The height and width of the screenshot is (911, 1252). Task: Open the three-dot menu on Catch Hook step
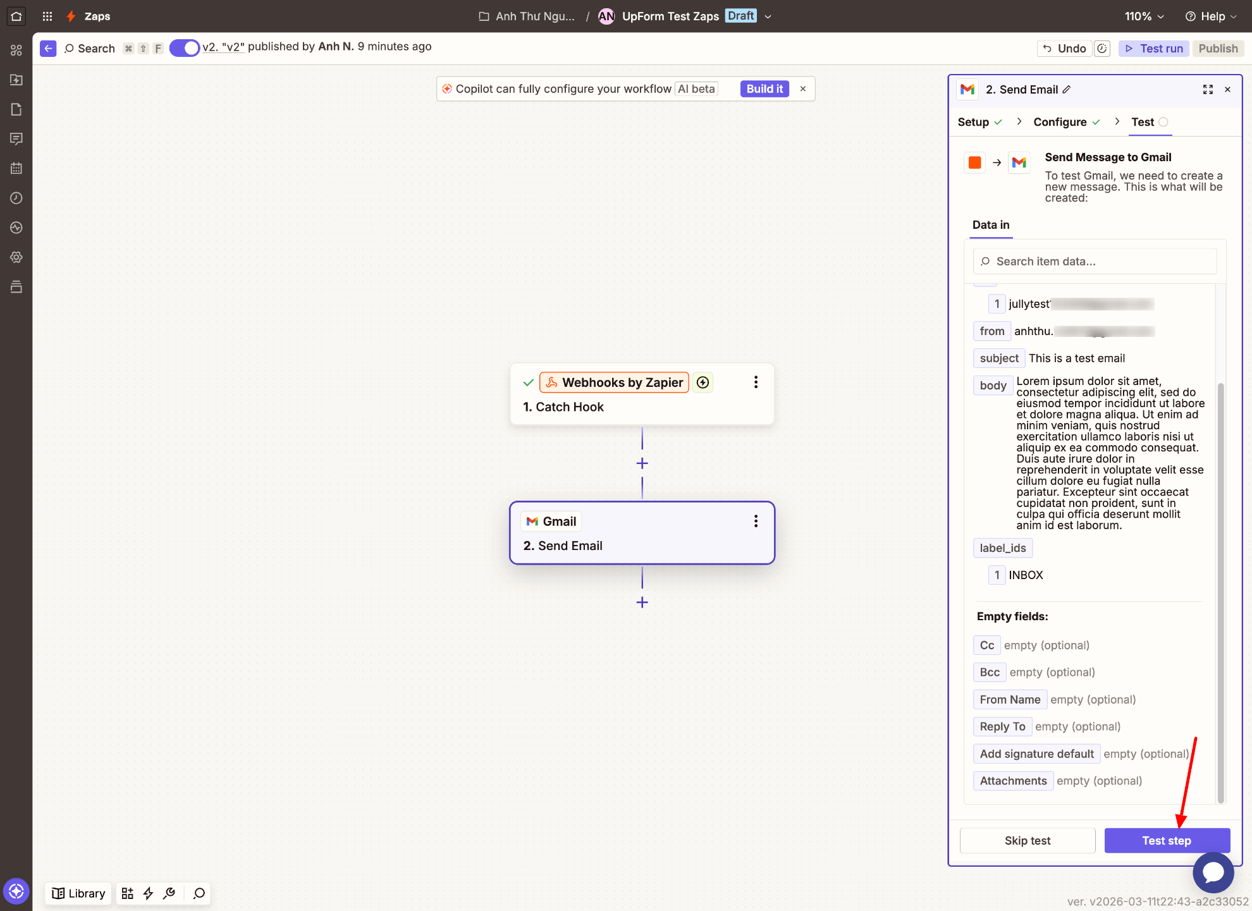coord(756,382)
